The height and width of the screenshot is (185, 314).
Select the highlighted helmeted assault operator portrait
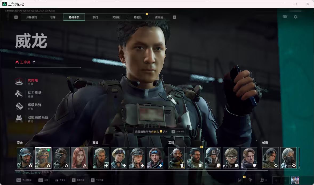43,158
